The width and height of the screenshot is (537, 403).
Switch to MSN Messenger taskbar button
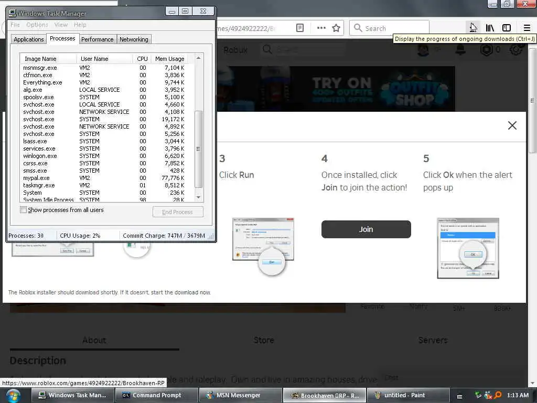pyautogui.click(x=240, y=395)
